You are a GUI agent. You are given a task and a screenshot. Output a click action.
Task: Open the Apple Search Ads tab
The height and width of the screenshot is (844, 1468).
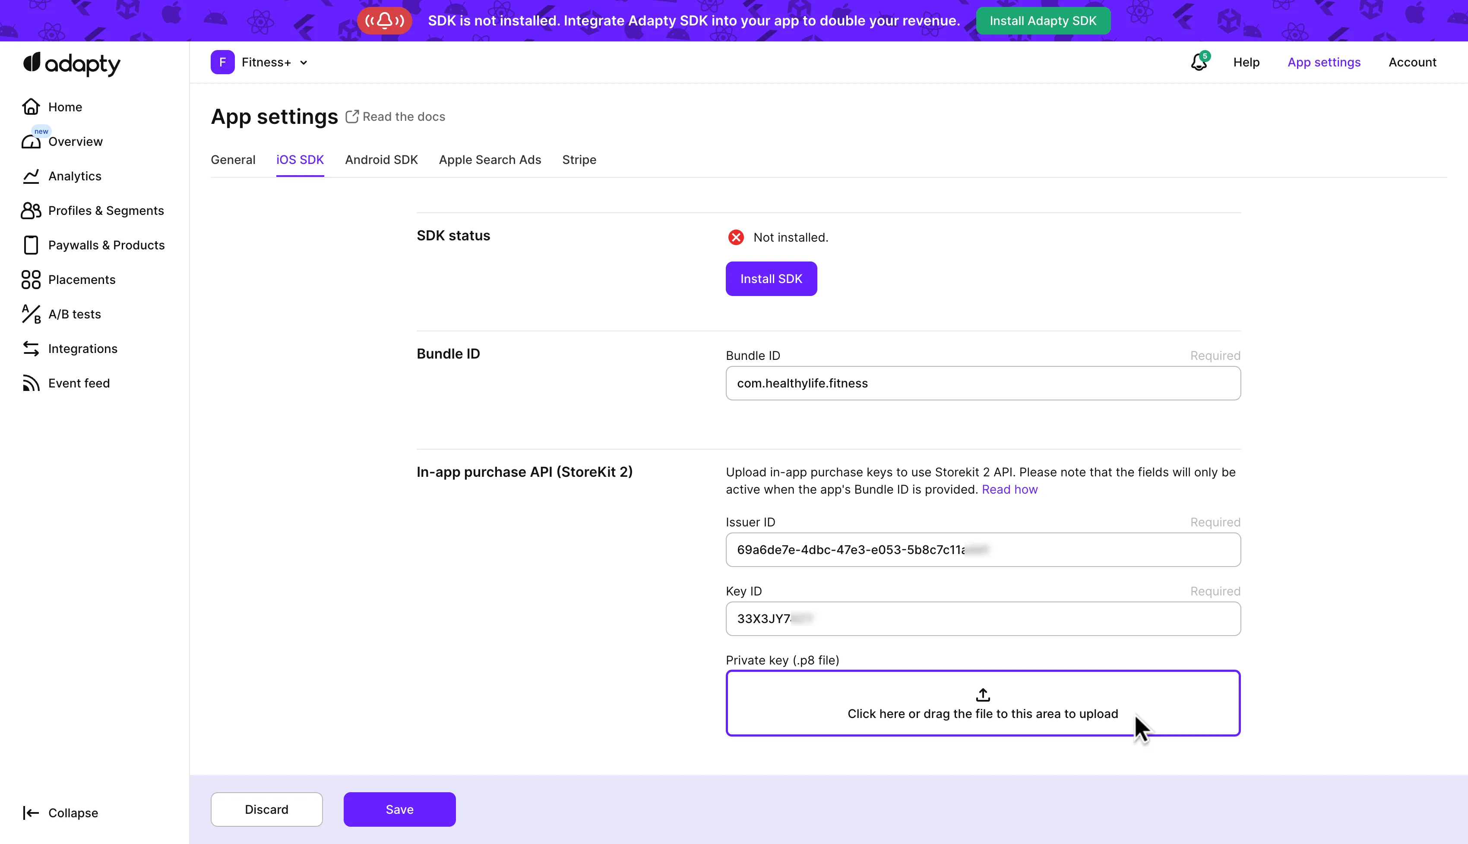[x=490, y=160]
